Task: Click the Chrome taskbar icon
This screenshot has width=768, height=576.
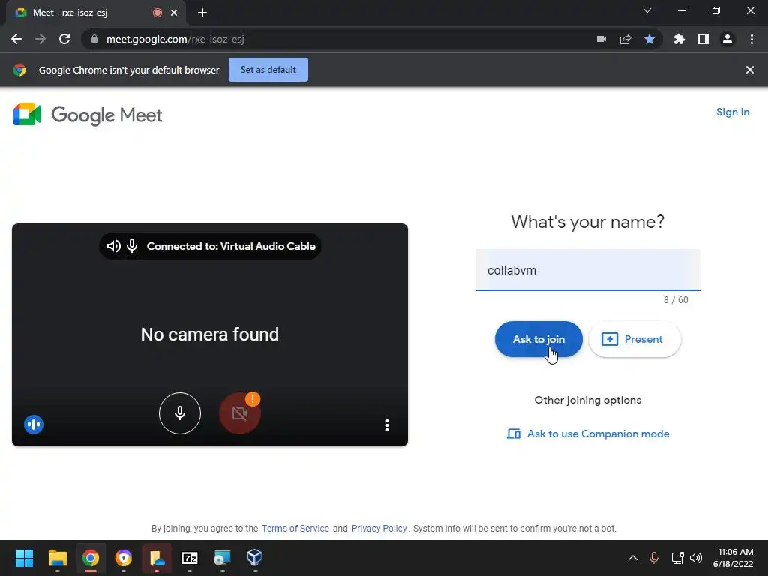Action: click(91, 558)
